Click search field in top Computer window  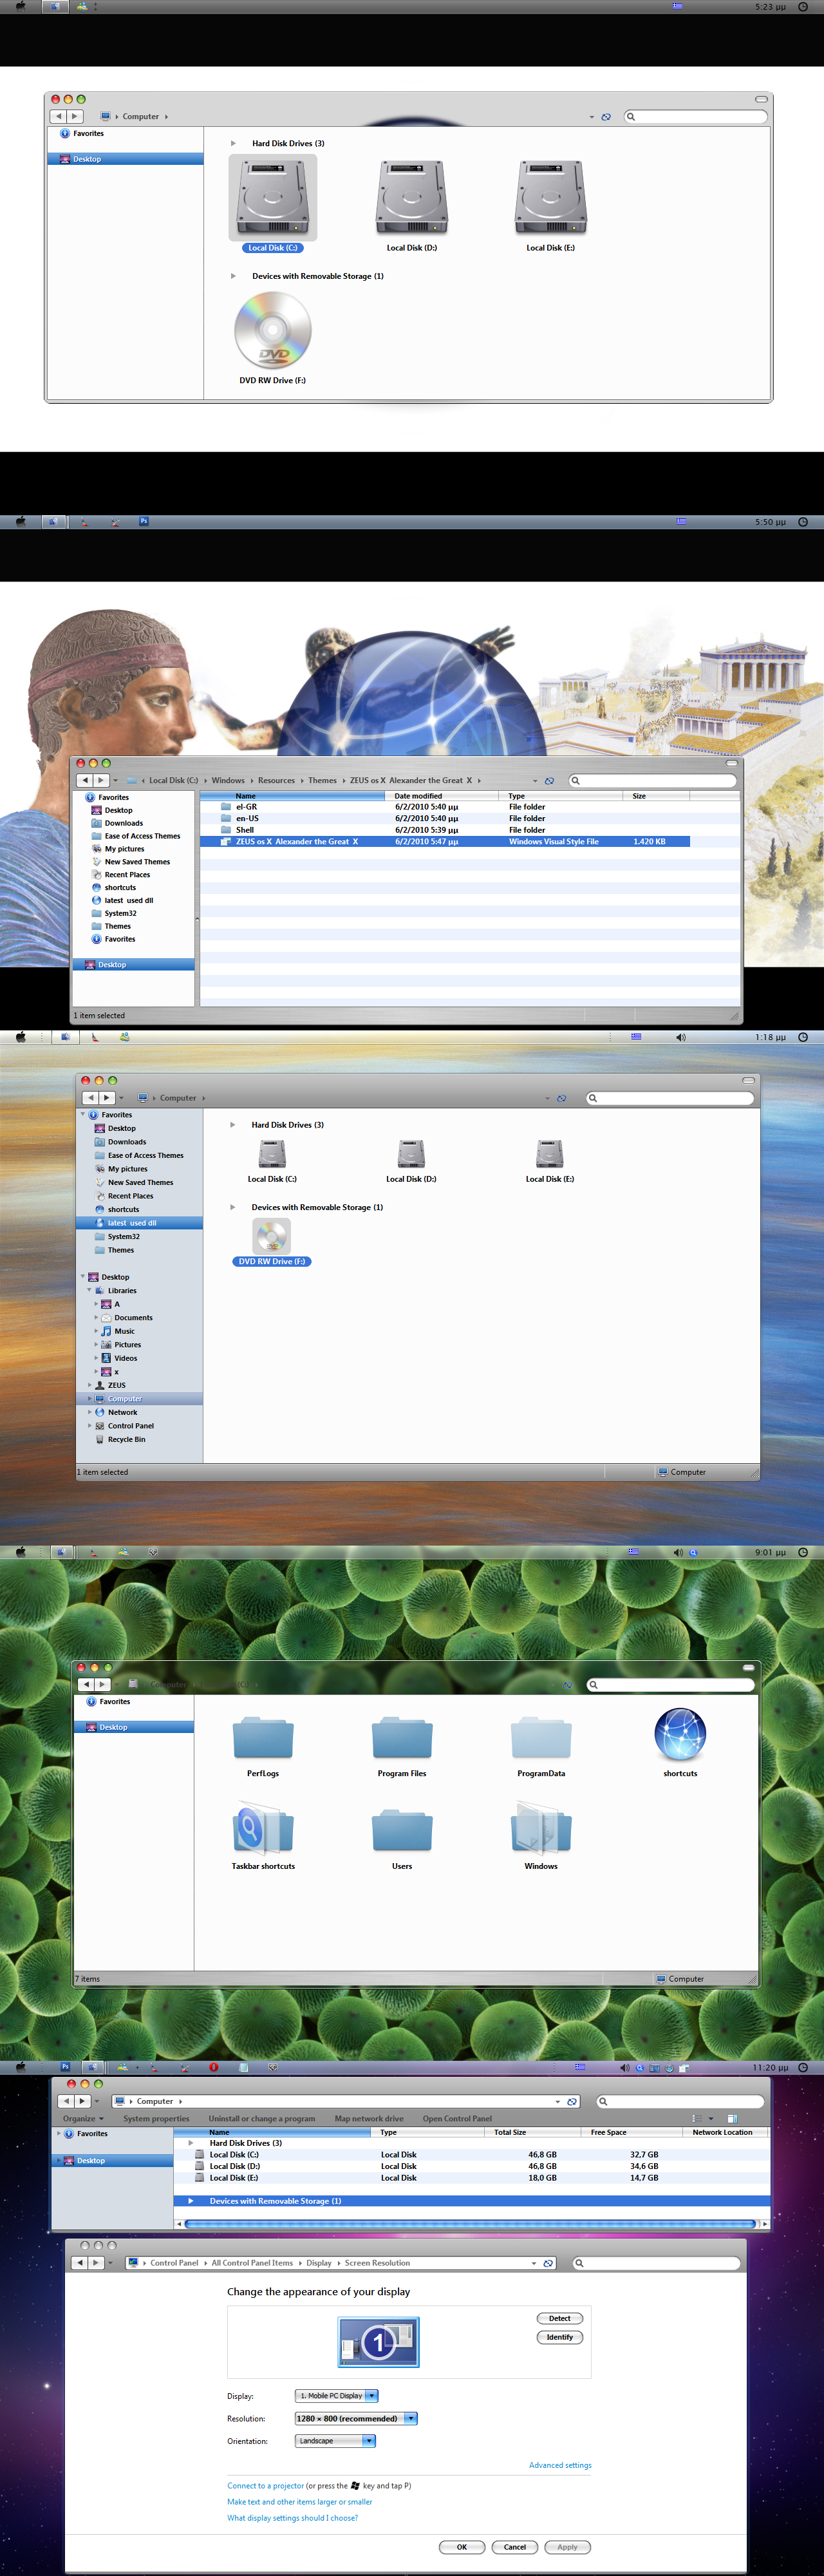(696, 117)
